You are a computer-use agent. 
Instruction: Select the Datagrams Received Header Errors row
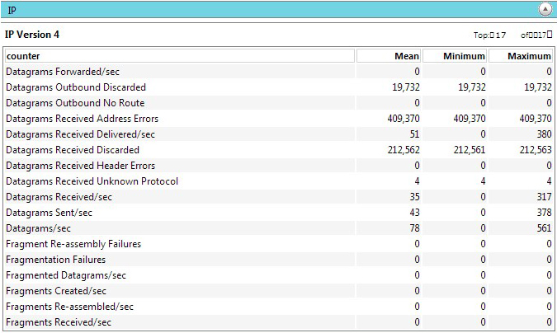click(x=279, y=166)
